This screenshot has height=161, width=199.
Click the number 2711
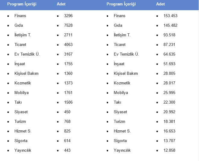click(x=68, y=35)
